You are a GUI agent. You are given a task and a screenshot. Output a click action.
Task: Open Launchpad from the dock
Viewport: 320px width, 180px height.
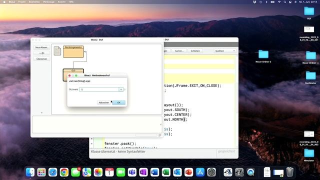coord(41,172)
